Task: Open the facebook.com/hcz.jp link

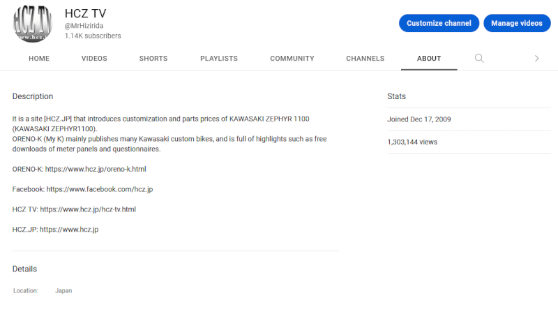Action: coord(100,189)
